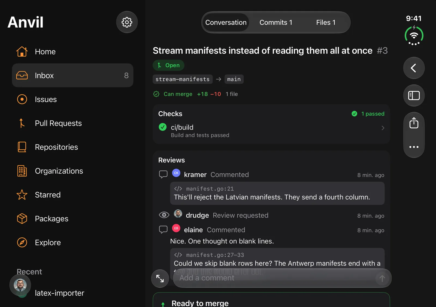The width and height of the screenshot is (436, 307).
Task: Click kramer's CK avatar
Action: 176,173
